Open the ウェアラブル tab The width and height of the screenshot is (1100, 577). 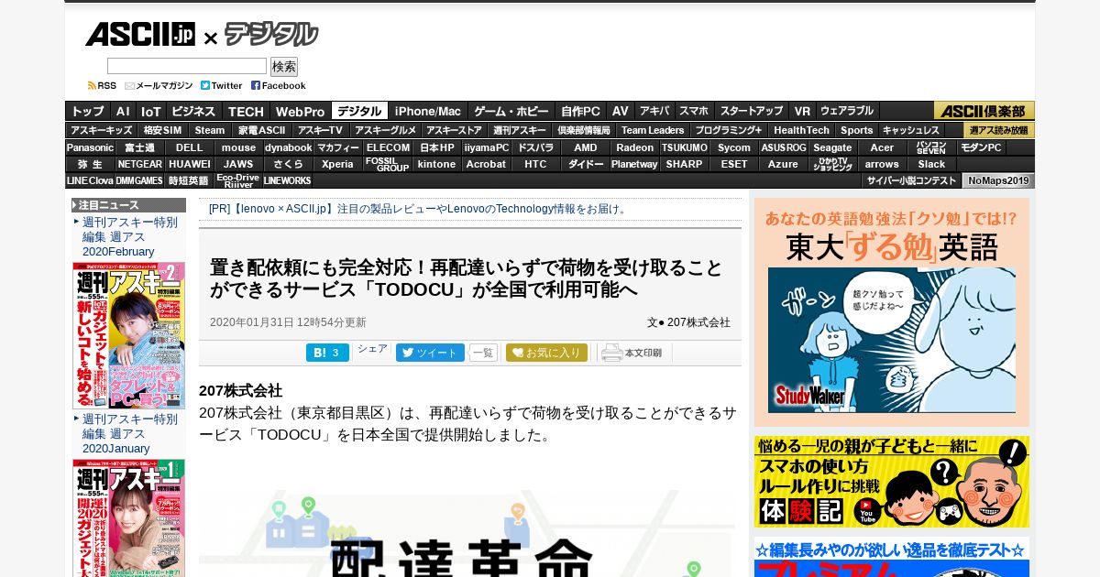847,111
